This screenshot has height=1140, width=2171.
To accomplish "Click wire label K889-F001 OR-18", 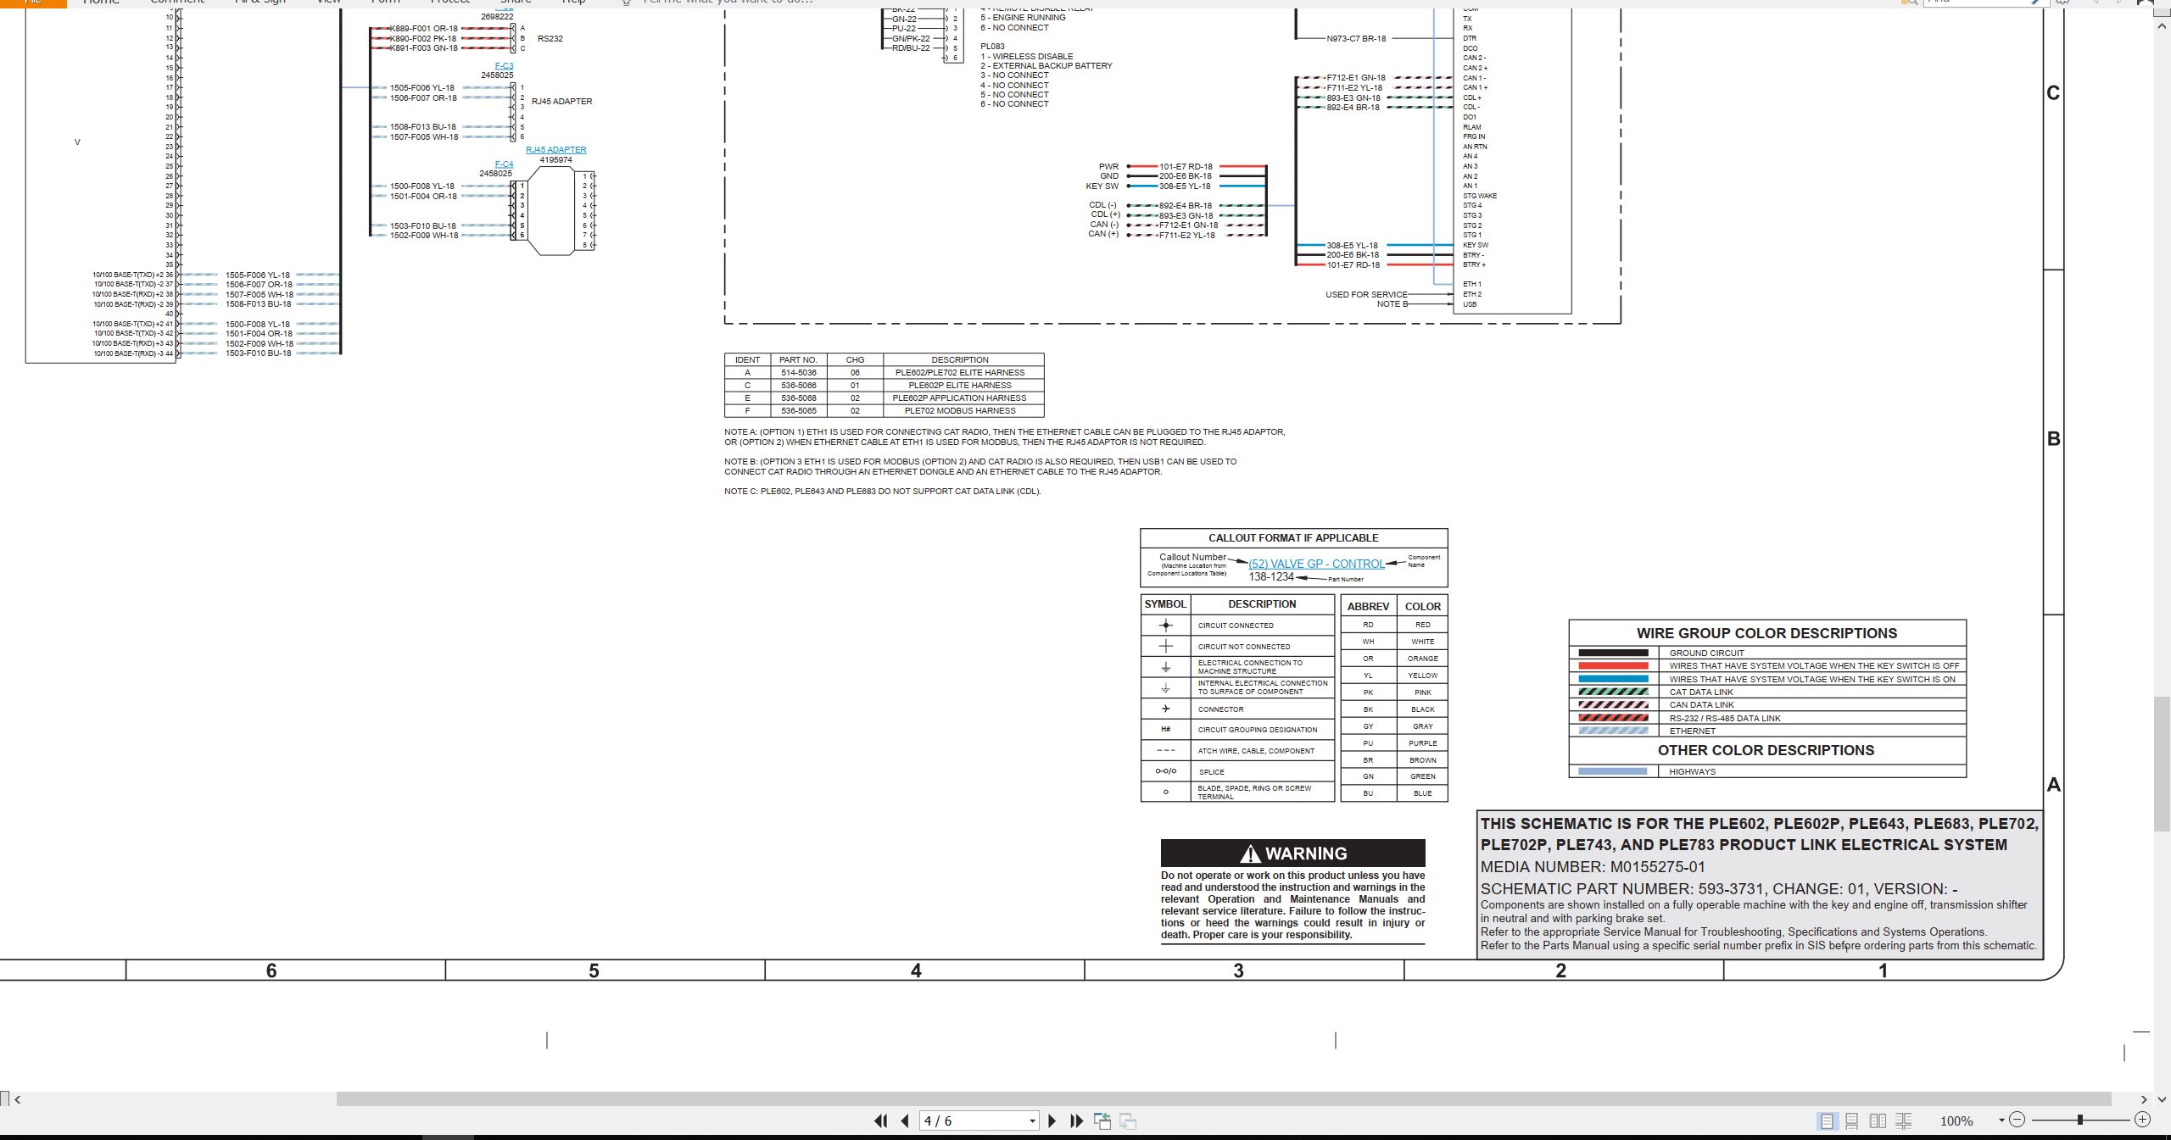I will coord(422,29).
